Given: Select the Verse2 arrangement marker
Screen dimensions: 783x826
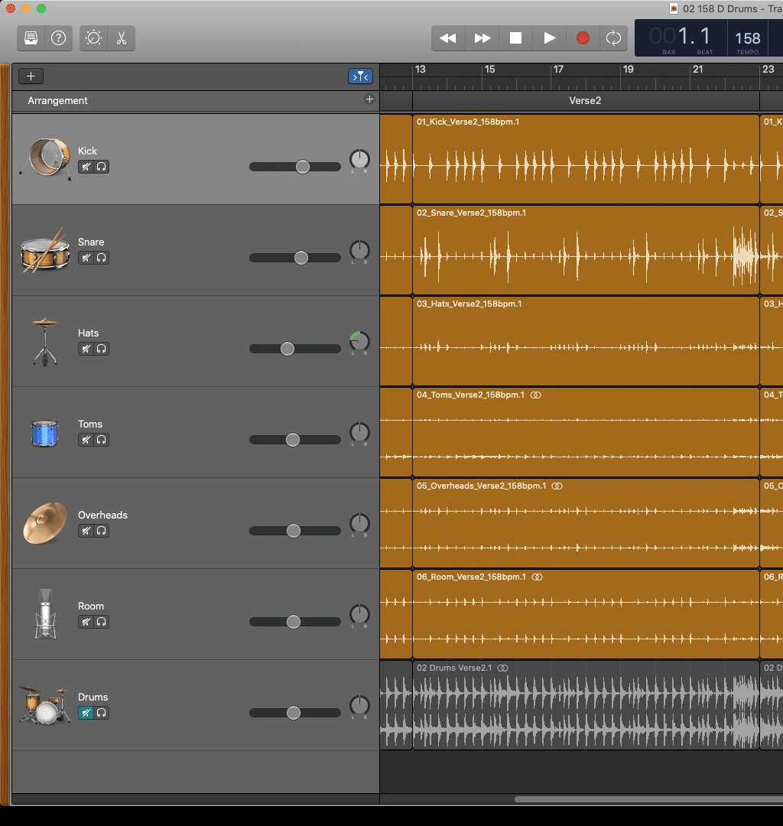Looking at the screenshot, I should pos(585,101).
